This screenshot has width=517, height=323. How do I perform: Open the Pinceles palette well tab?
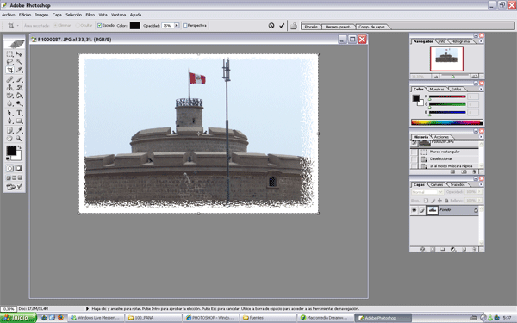pyautogui.click(x=311, y=27)
